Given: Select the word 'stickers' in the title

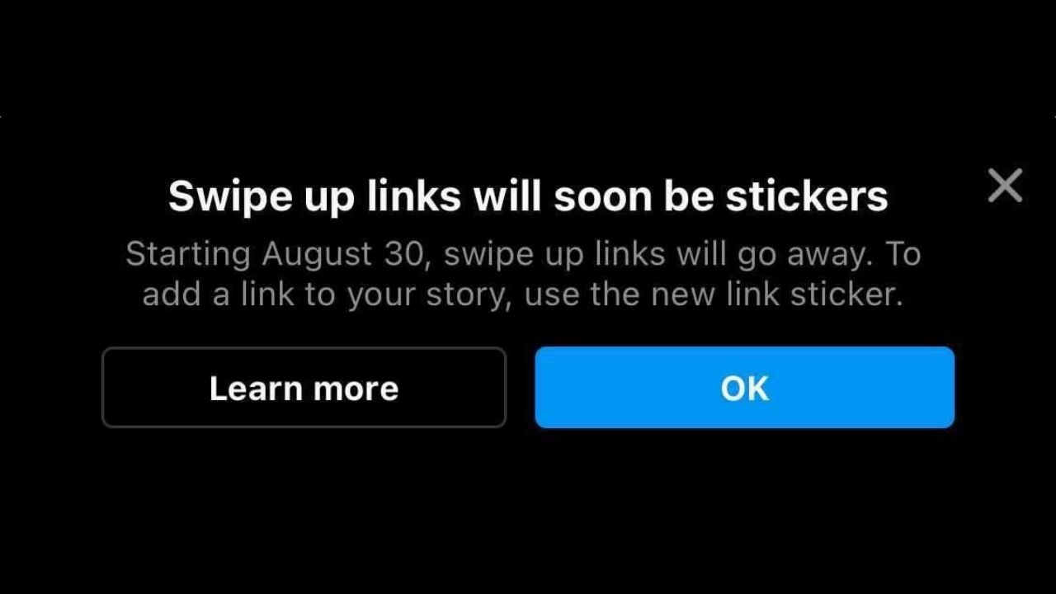Looking at the screenshot, I should click(807, 196).
